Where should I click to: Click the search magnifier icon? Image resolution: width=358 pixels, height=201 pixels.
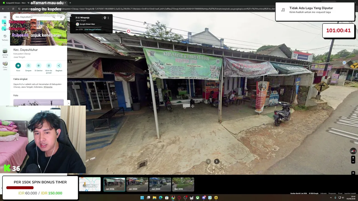[x=54, y=17]
